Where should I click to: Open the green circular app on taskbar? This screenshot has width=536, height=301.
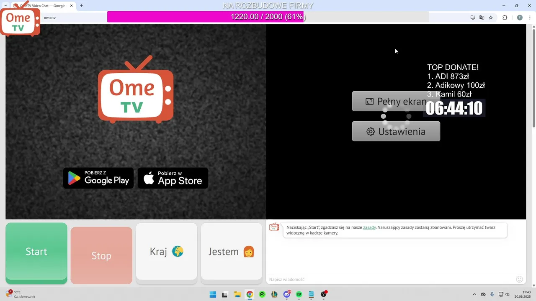(262, 294)
